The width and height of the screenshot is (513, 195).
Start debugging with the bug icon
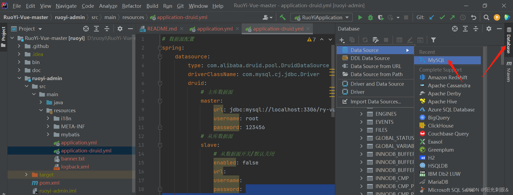click(370, 17)
